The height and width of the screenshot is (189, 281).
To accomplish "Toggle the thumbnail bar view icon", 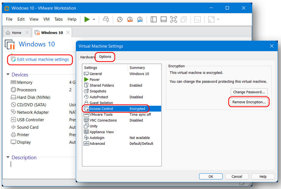I will pos(164,19).
